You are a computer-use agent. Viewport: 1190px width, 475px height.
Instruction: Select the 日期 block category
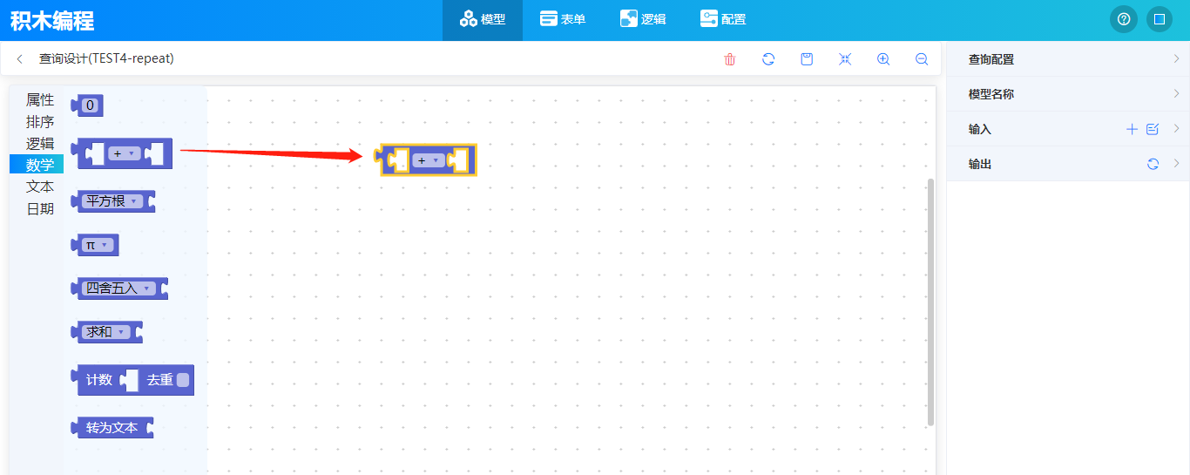coord(40,208)
